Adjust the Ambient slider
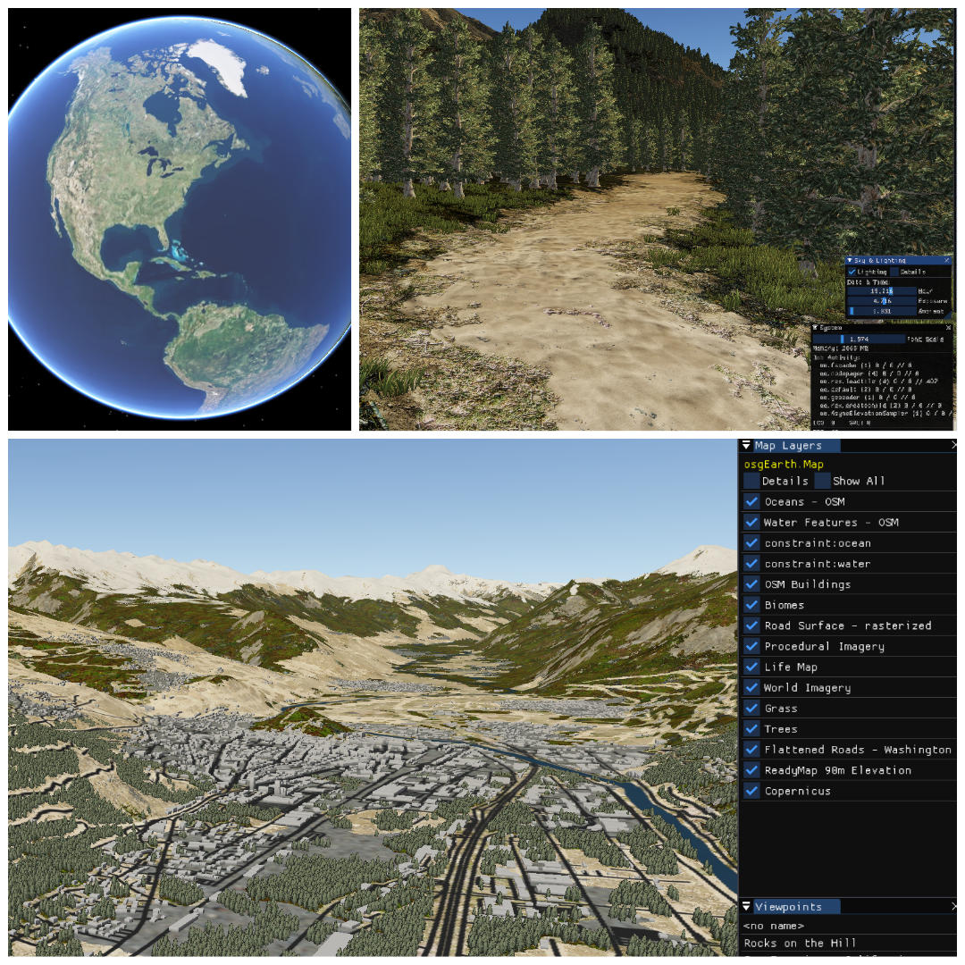This screenshot has height=965, width=965. click(880, 310)
